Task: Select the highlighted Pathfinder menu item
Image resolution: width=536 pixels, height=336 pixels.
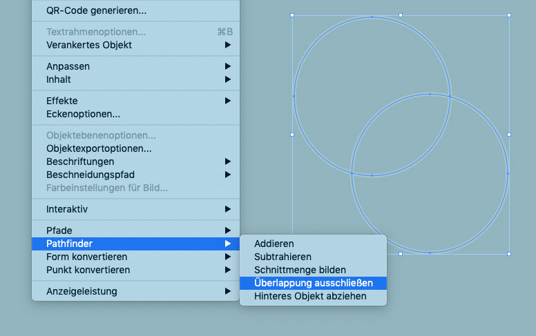Action: point(135,244)
